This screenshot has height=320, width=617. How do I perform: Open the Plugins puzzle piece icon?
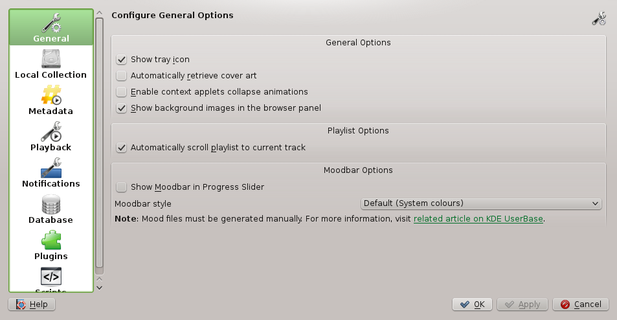pyautogui.click(x=51, y=240)
